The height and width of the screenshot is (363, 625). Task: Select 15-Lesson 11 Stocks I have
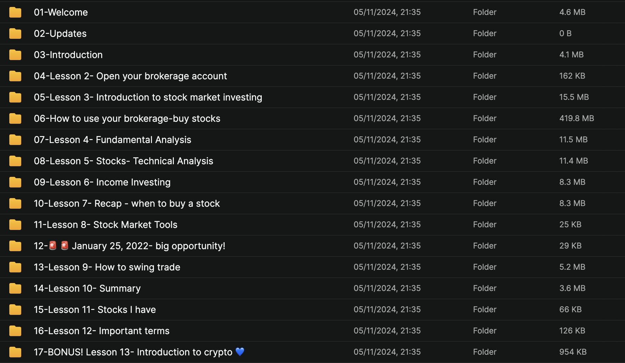pos(95,310)
